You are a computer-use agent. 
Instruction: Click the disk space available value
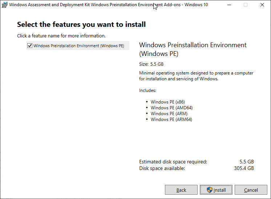coord(244,168)
